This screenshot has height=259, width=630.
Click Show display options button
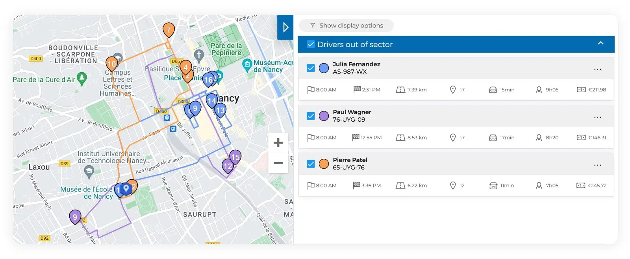tap(346, 26)
